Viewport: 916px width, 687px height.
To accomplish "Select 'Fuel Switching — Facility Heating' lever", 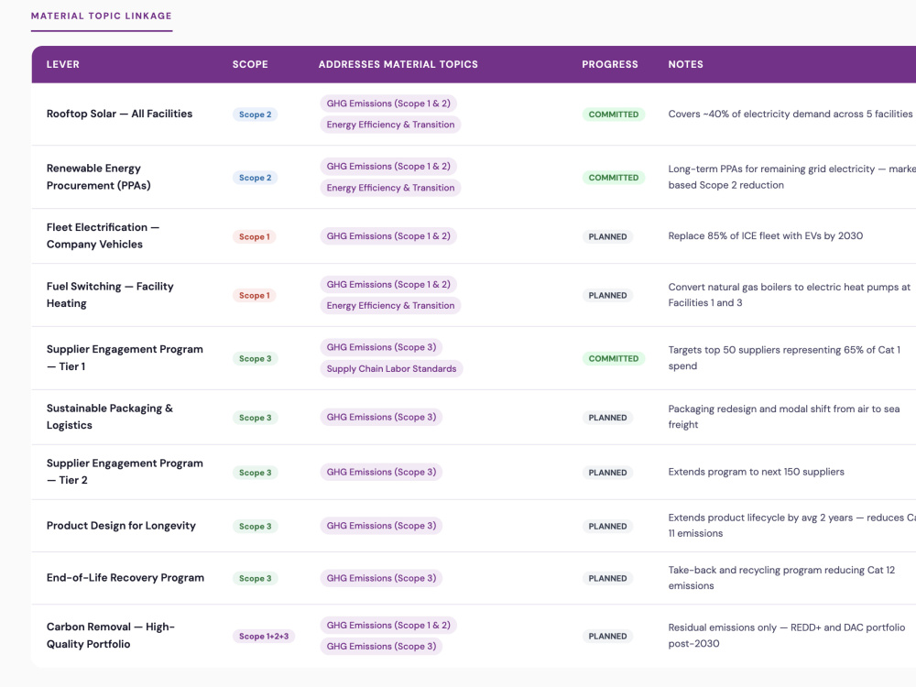I will tap(110, 294).
